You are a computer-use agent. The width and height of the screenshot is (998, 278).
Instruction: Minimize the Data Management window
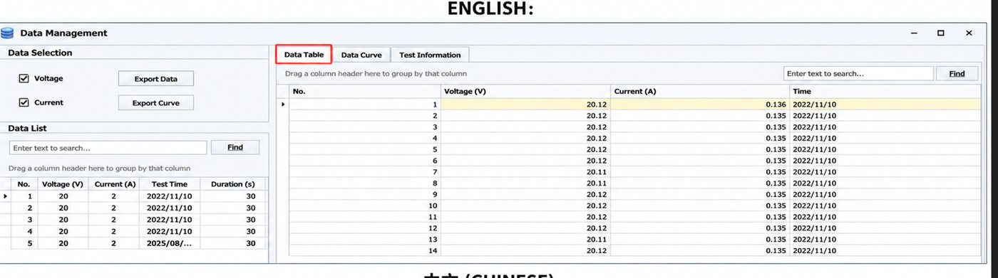(x=914, y=33)
